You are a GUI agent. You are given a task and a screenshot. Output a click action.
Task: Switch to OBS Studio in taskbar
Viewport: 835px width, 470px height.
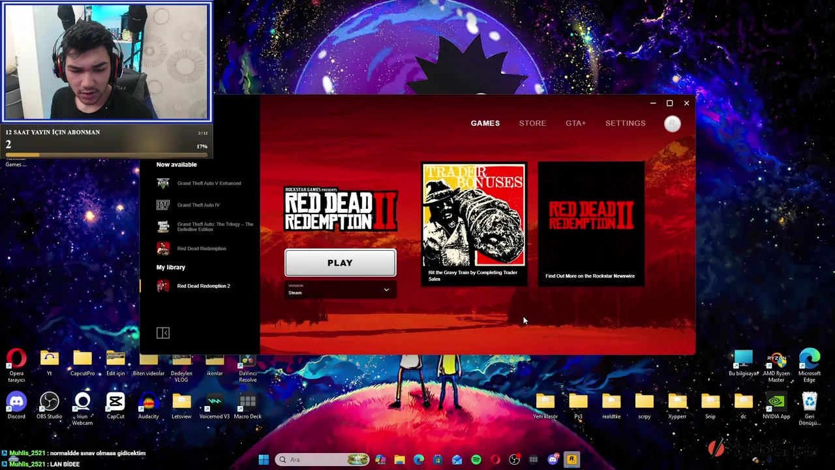[514, 460]
